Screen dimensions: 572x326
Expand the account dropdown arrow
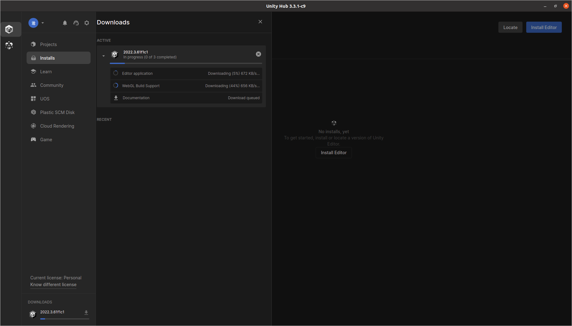tap(43, 23)
